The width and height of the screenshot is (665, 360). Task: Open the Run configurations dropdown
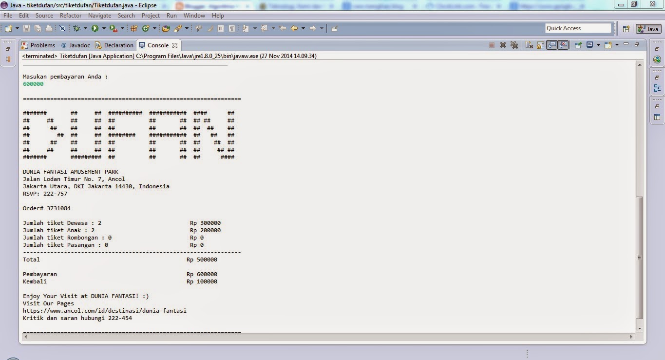tap(103, 28)
